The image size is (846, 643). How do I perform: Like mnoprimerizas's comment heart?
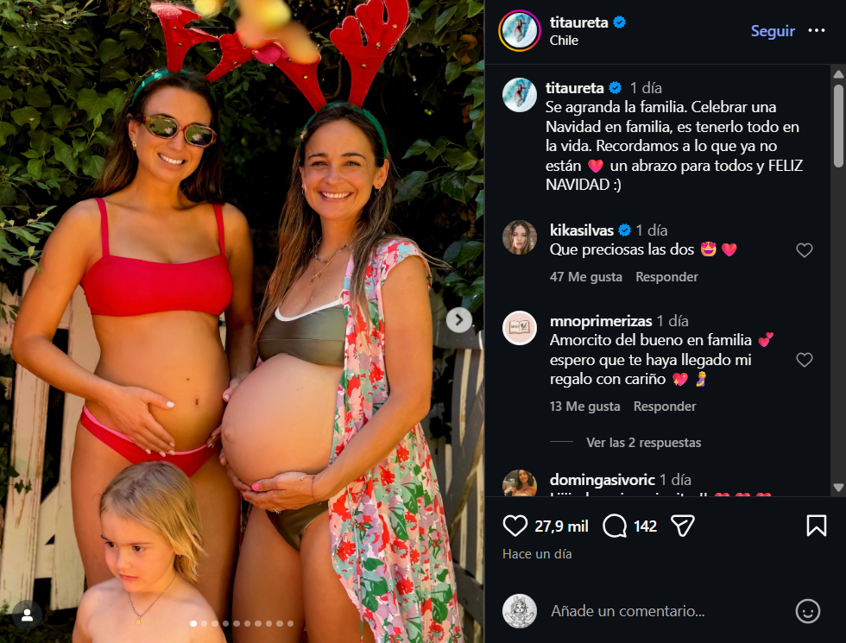coord(805,360)
